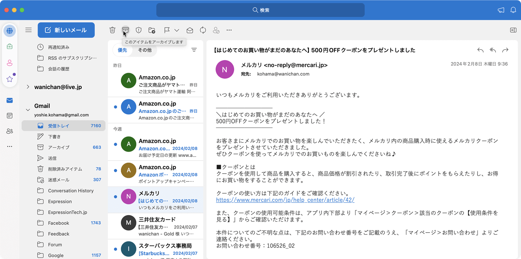Mark as read using the envelope icon
The image size is (521, 259).
tap(190, 30)
